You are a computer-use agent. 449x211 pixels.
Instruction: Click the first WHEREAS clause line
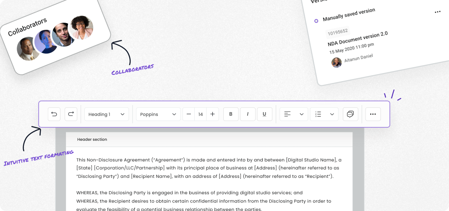tap(189, 193)
